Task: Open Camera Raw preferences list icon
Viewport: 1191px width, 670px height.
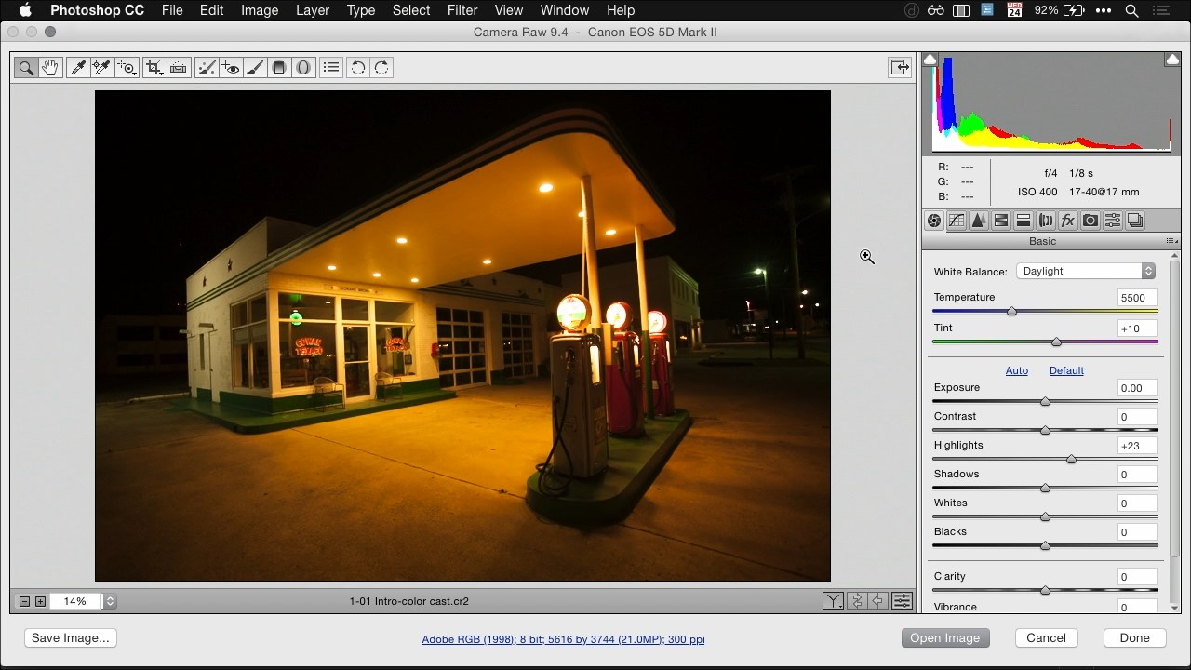Action: tap(331, 67)
